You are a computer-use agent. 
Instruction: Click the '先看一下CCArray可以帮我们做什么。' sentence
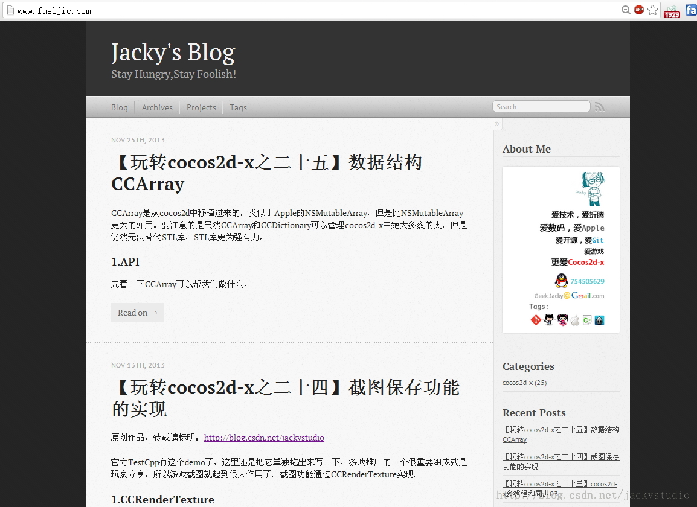coord(179,284)
